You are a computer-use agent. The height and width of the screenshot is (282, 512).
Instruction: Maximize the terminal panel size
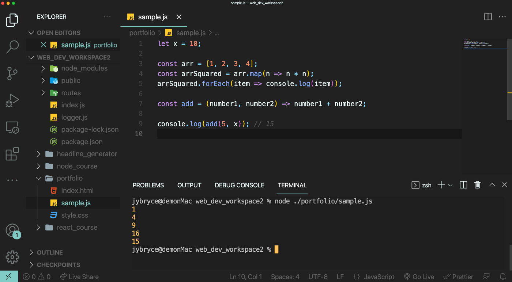[492, 185]
